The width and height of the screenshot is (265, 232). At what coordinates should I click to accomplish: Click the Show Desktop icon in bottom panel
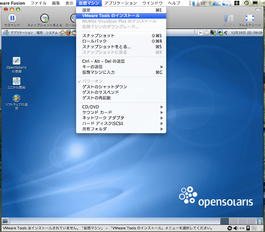(5, 220)
